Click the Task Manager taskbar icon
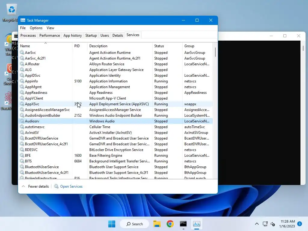308x231 pixels. (196, 224)
